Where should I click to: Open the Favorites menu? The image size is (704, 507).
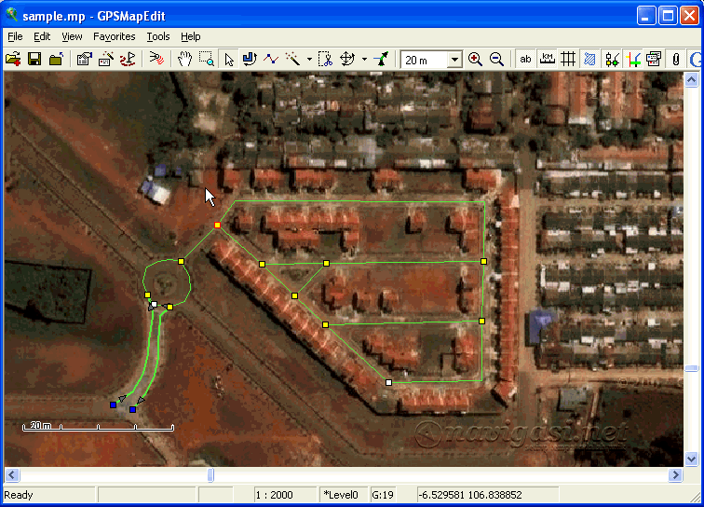[x=114, y=36]
